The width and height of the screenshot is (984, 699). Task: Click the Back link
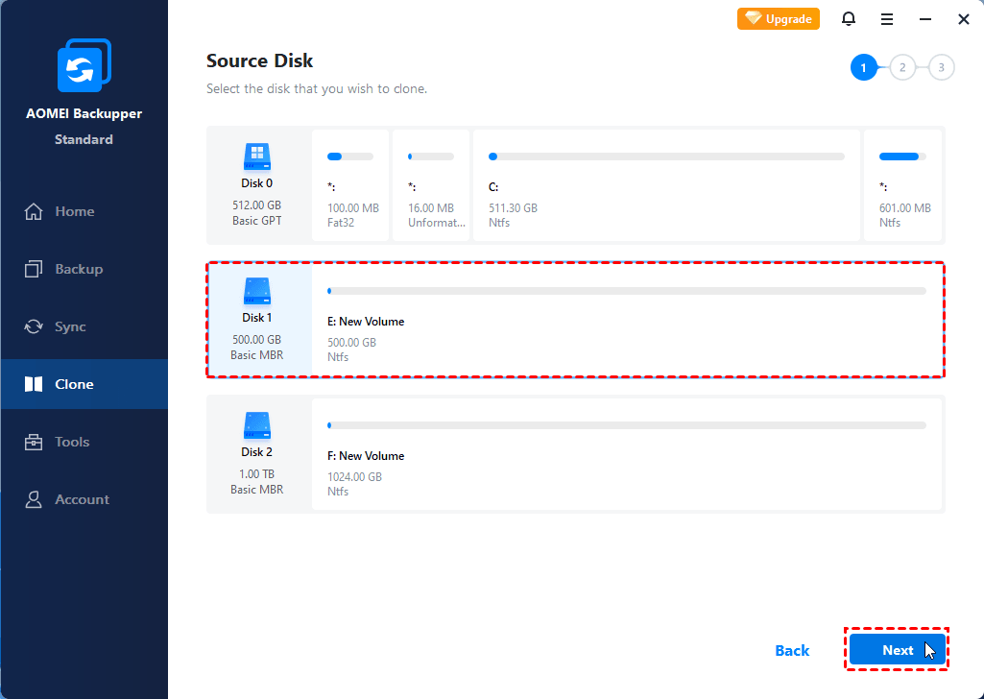[792, 650]
